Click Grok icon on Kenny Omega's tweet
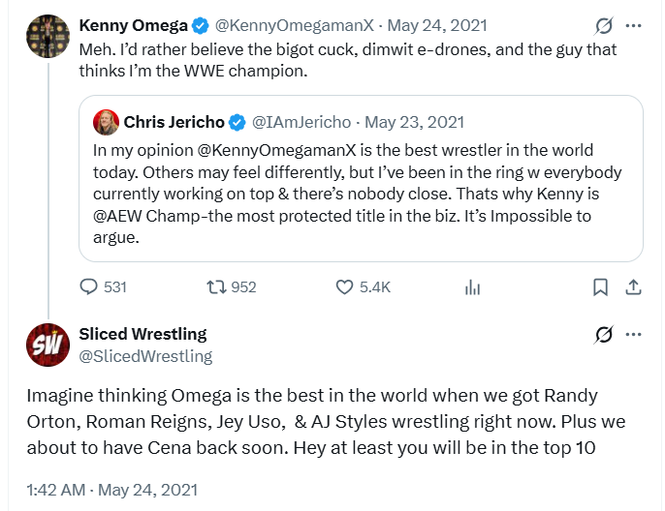 pyautogui.click(x=604, y=25)
